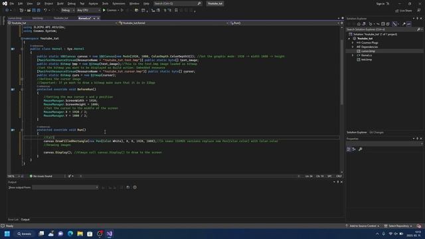
Task: Open the Youtube_tut.Kernel type dropdown
Action: point(173,23)
